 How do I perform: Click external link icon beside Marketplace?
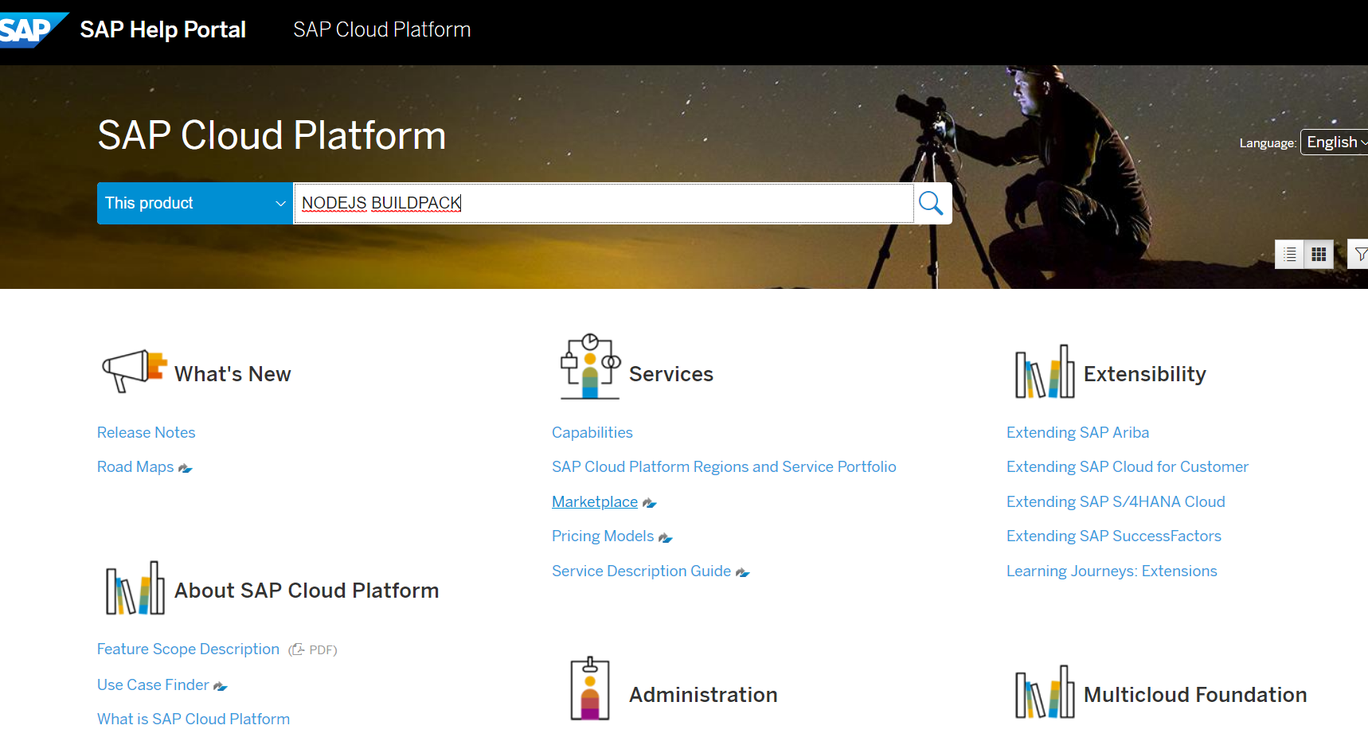(650, 503)
